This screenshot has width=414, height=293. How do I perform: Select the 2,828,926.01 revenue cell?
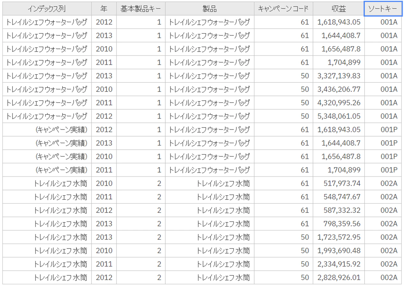[x=339, y=277]
